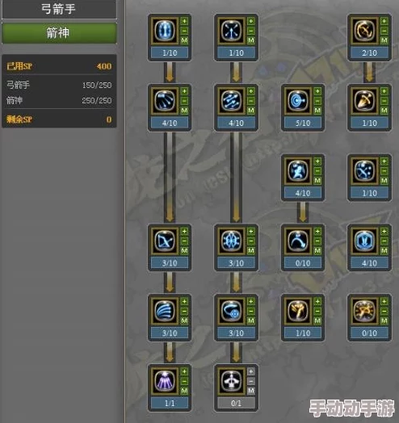Click the blue bow skill icon at 3/10
The width and height of the screenshot is (399, 423).
click(165, 241)
